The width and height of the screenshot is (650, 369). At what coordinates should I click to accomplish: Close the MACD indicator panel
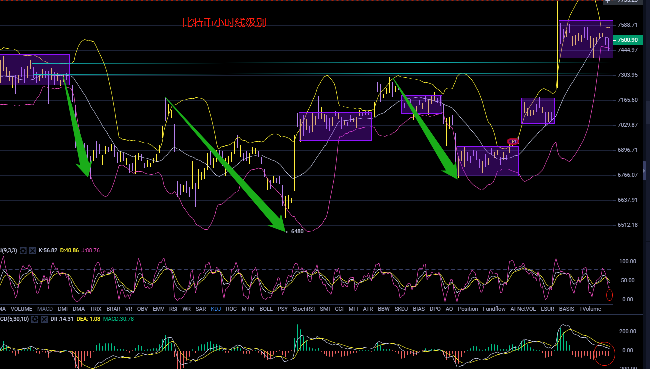click(x=44, y=319)
